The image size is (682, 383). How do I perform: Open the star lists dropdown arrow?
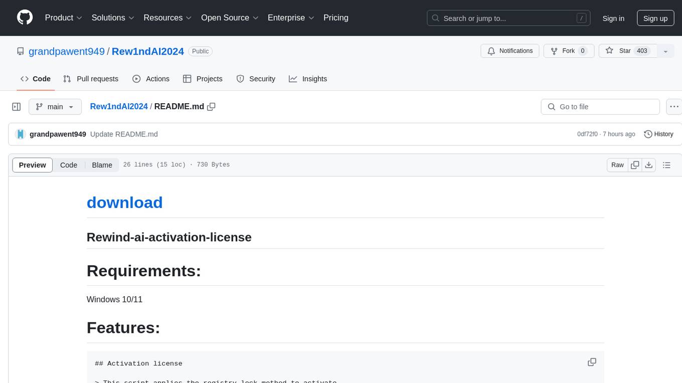tap(665, 51)
